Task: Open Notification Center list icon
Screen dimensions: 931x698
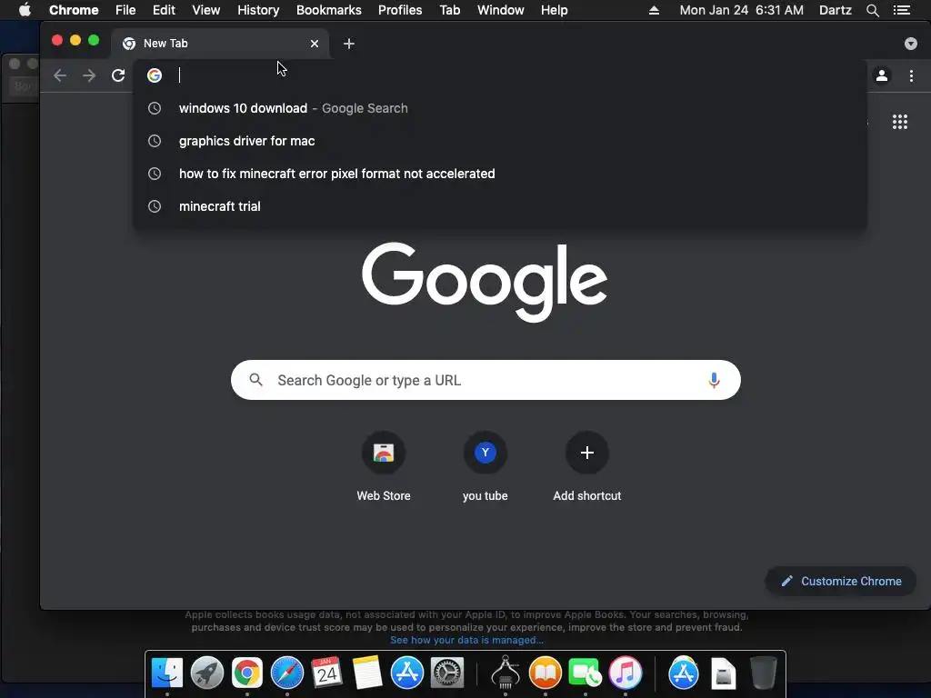Action: coord(901,10)
